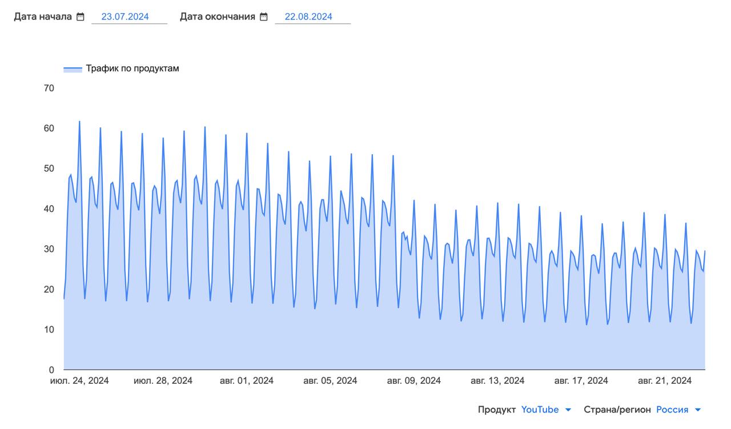The height and width of the screenshot is (429, 731).
Task: Open the start date field 23.07.2024
Action: (x=125, y=17)
